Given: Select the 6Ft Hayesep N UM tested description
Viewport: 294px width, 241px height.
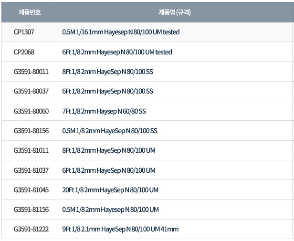Looking at the screenshot, I should coord(117,52).
